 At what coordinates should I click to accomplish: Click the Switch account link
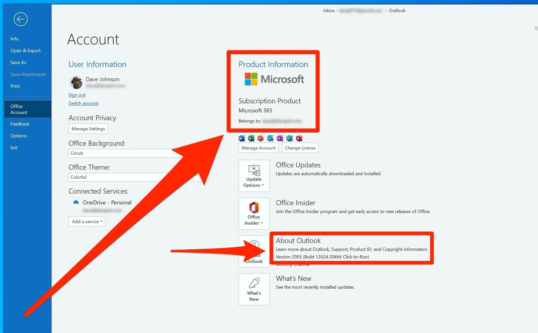point(83,103)
